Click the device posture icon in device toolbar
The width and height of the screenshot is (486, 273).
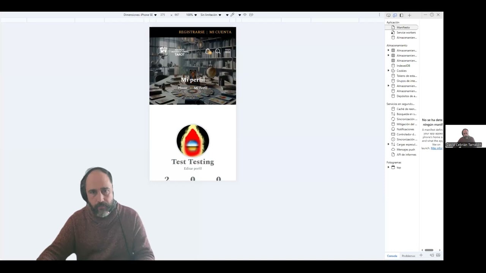tap(251, 15)
